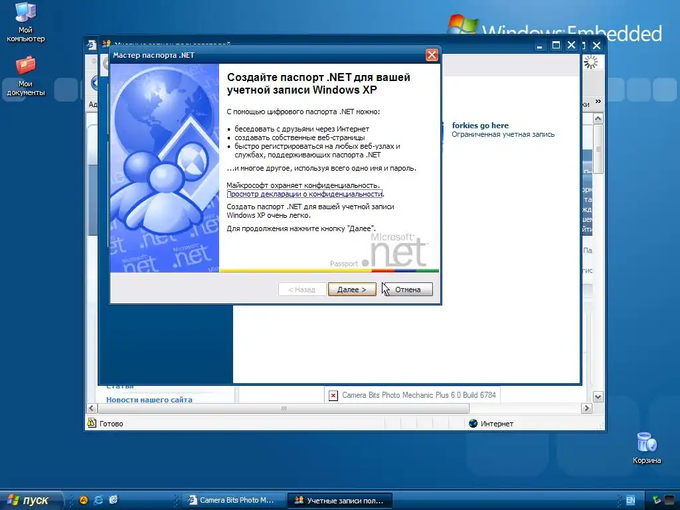Click the Новости нашего сайта link in browser
The height and width of the screenshot is (510, 680).
click(x=149, y=400)
